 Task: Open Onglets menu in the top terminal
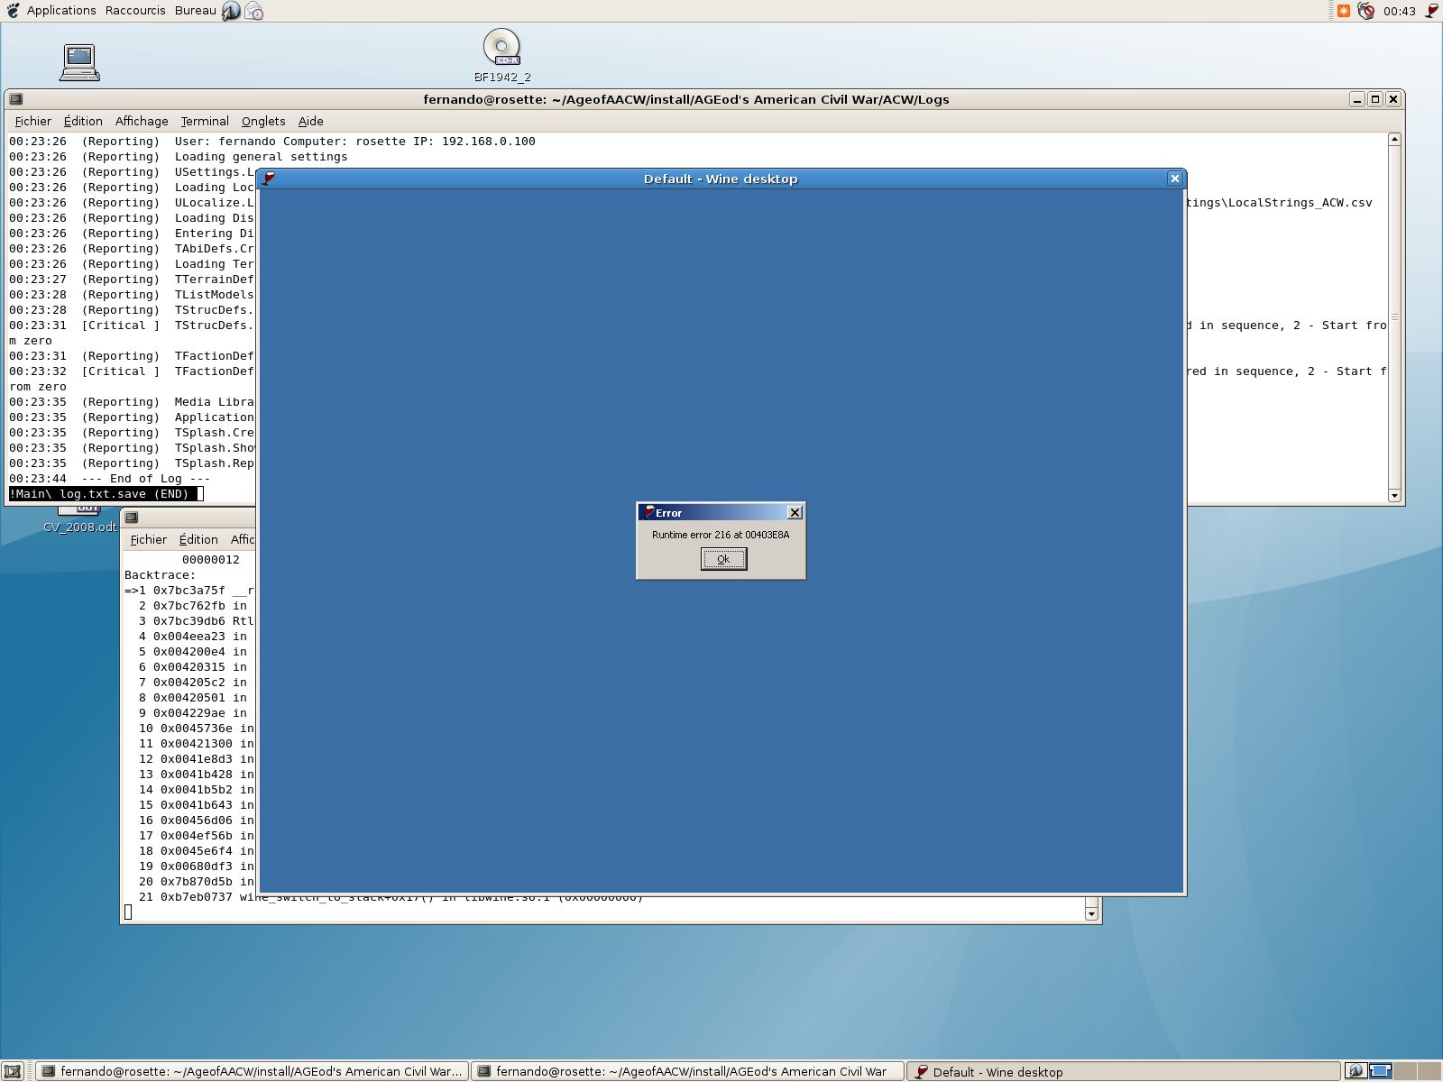(x=263, y=122)
